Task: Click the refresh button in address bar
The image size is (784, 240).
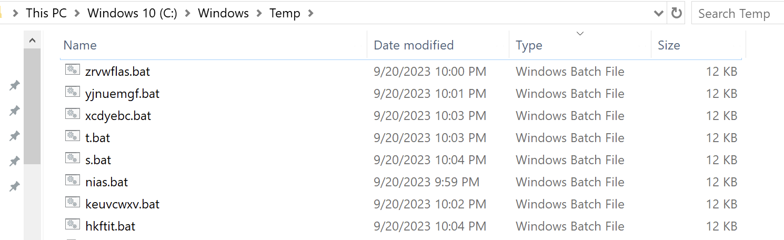Action: 677,13
